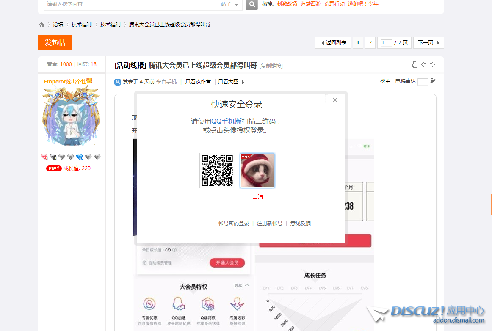Click the 电梯直达 floor input

click(422, 82)
